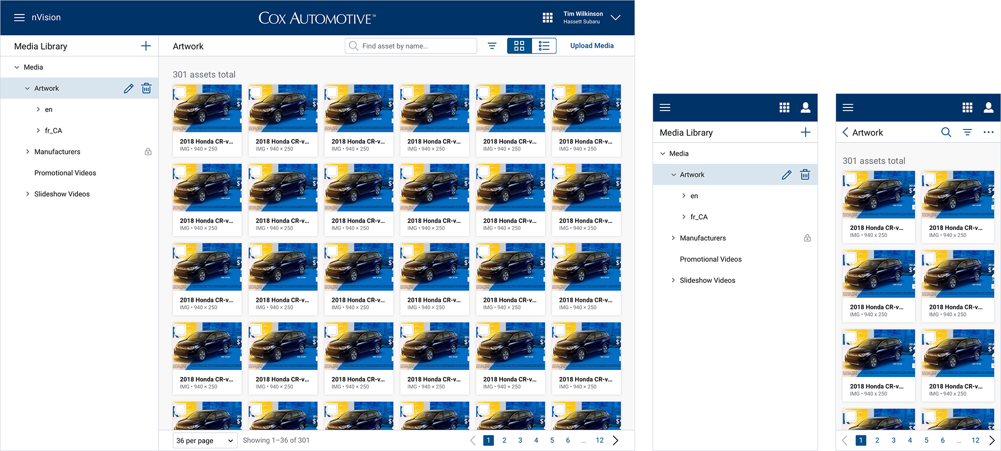Go to page 4 in mobile Artwork pagination
The image size is (1001, 451).
click(x=910, y=440)
